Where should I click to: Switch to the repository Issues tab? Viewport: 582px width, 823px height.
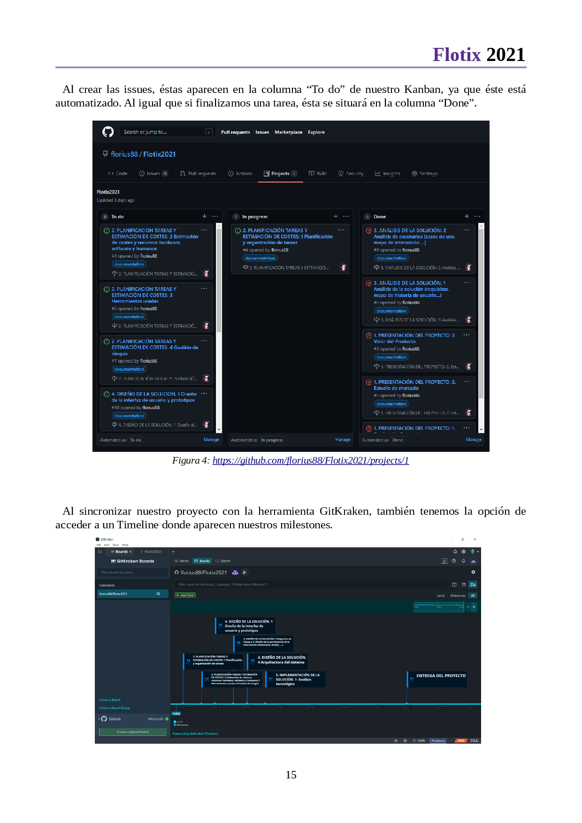[153, 174]
